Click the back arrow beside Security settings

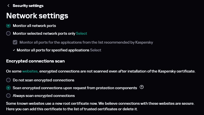pyautogui.click(x=8, y=6)
